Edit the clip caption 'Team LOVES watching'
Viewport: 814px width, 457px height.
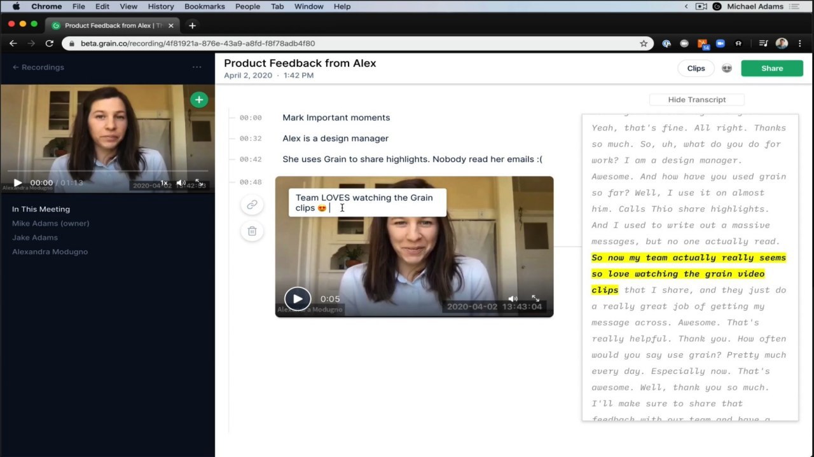pos(368,203)
